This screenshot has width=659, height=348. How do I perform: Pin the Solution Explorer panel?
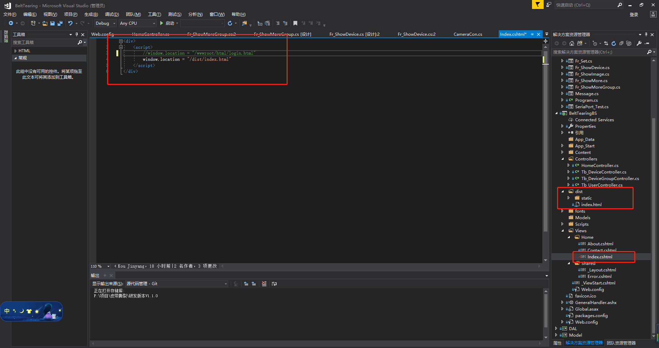pyautogui.click(x=646, y=34)
